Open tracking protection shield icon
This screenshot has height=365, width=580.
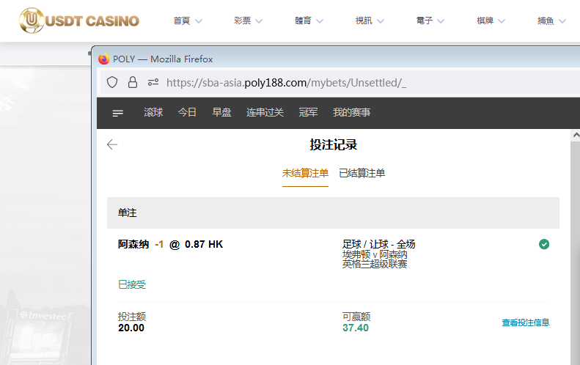[112, 82]
